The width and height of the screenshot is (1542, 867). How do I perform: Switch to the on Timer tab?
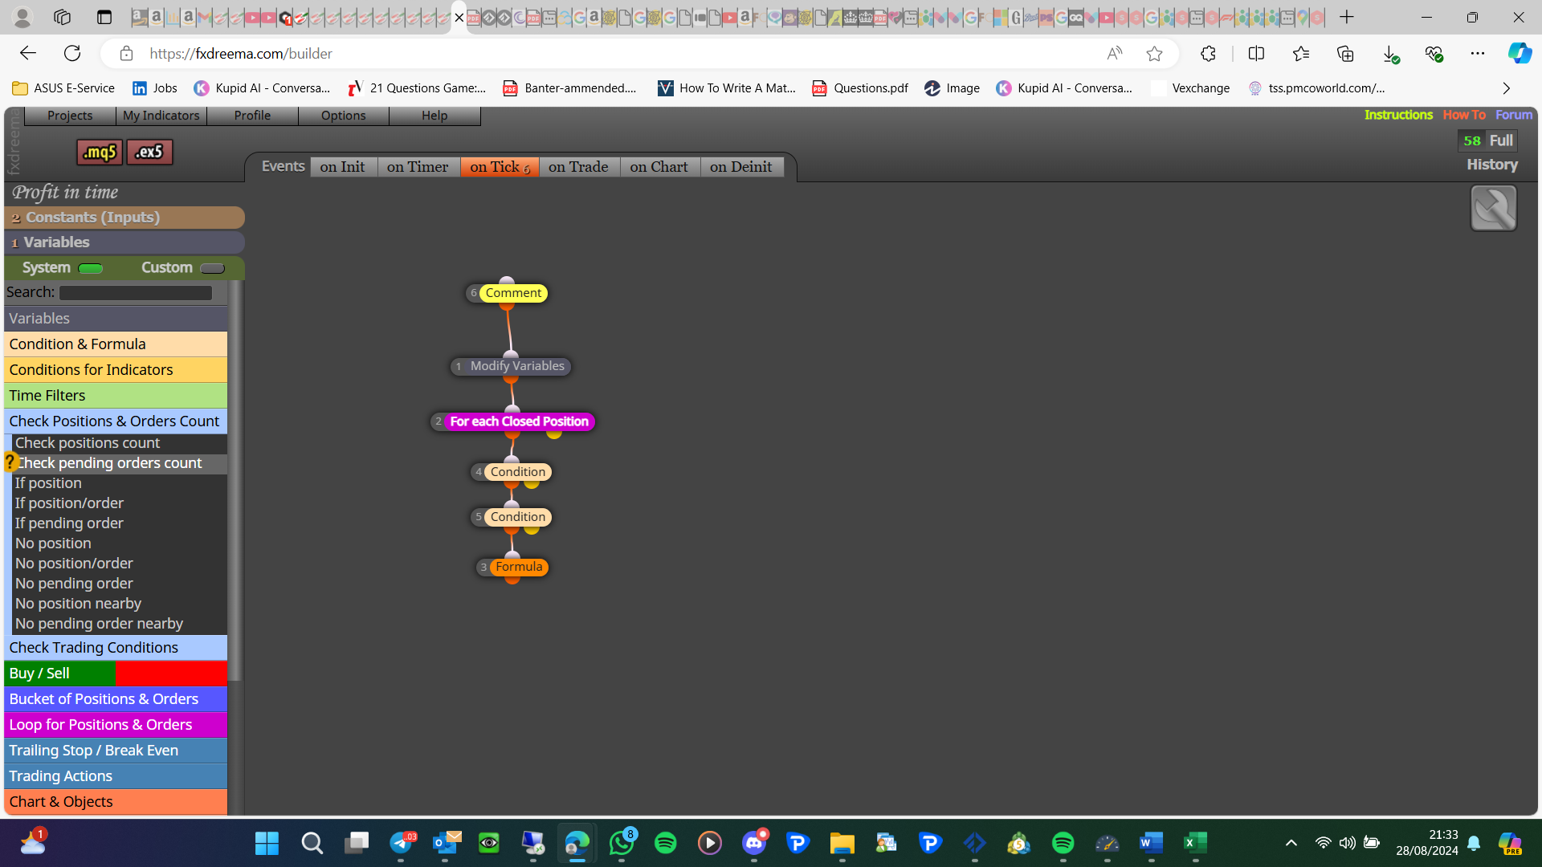418,167
